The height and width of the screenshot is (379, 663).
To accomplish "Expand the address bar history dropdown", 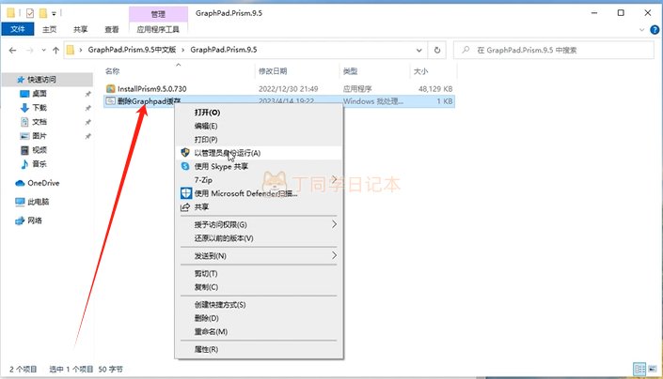I will click(419, 50).
